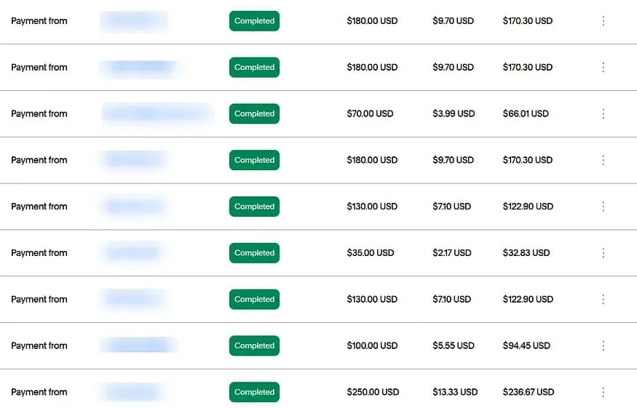Click Completed badge on lower $130.00 row

tap(254, 299)
